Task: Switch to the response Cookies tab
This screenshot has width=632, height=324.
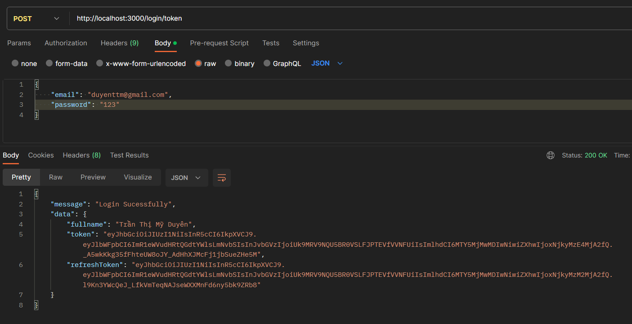Action: (x=41, y=155)
